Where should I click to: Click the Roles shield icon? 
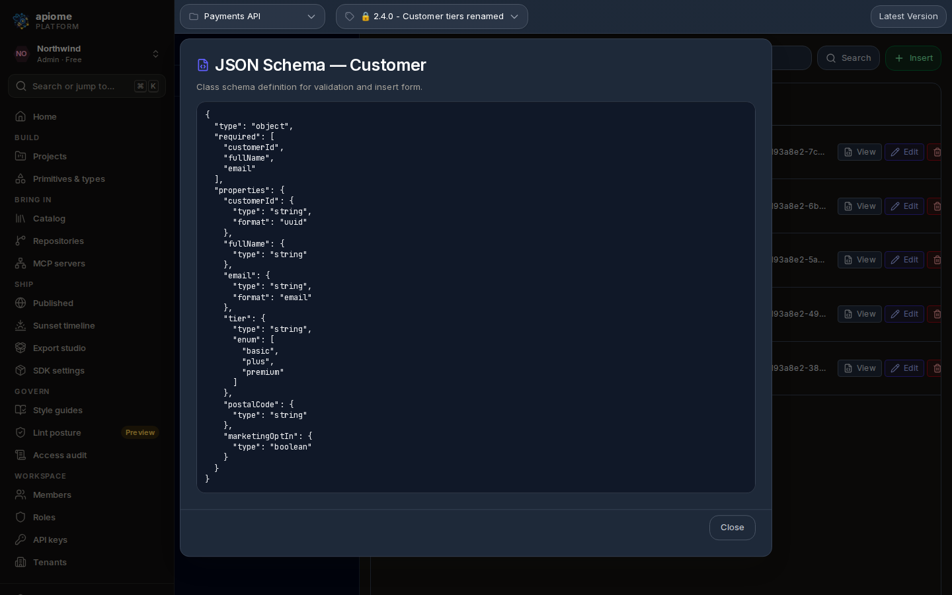(20, 517)
